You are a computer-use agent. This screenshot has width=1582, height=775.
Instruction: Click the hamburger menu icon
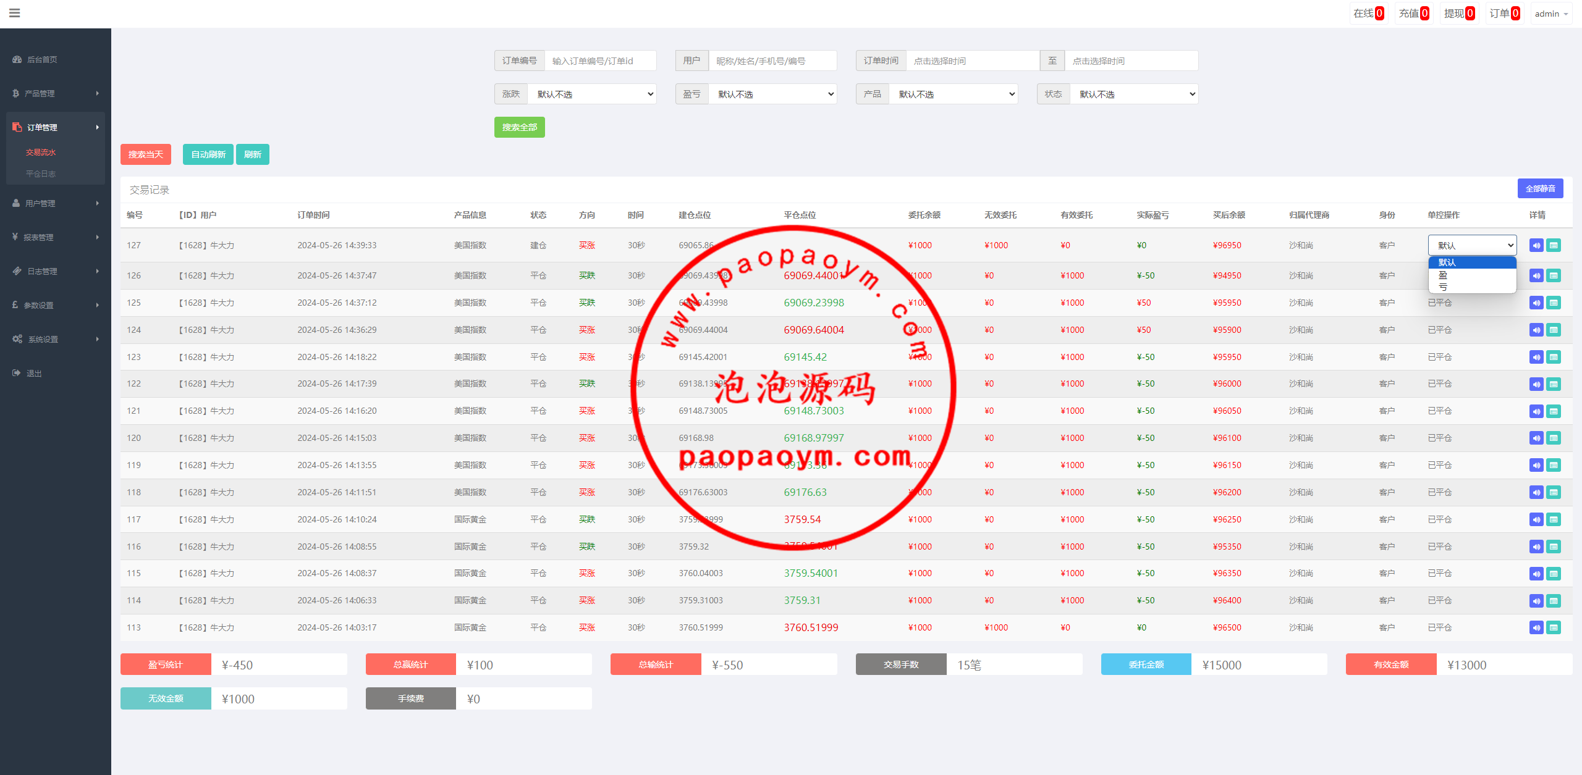point(15,13)
